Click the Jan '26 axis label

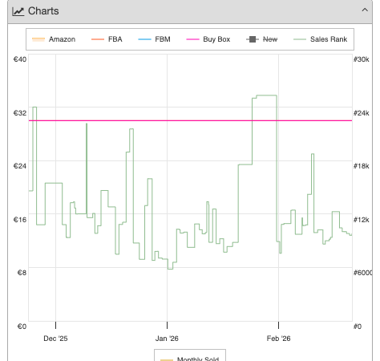[167, 339]
